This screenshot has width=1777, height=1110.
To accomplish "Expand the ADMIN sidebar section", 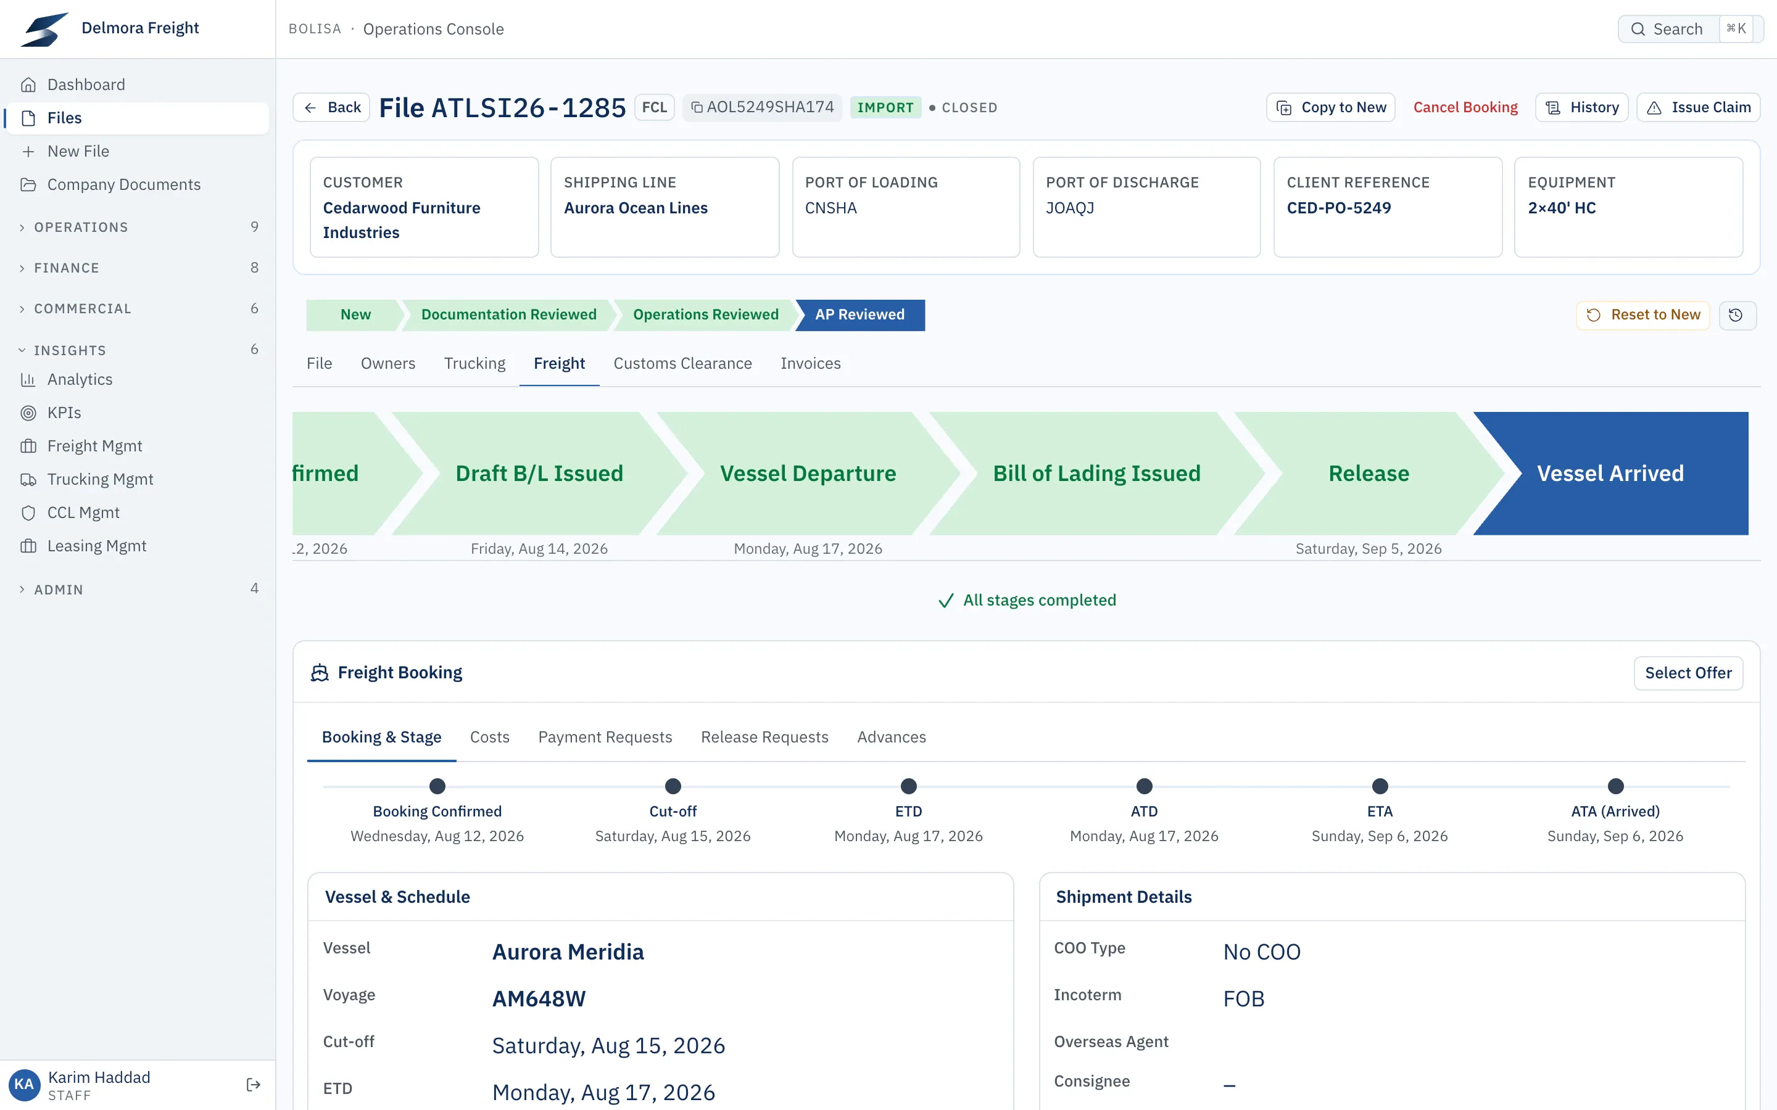I will pyautogui.click(x=138, y=590).
